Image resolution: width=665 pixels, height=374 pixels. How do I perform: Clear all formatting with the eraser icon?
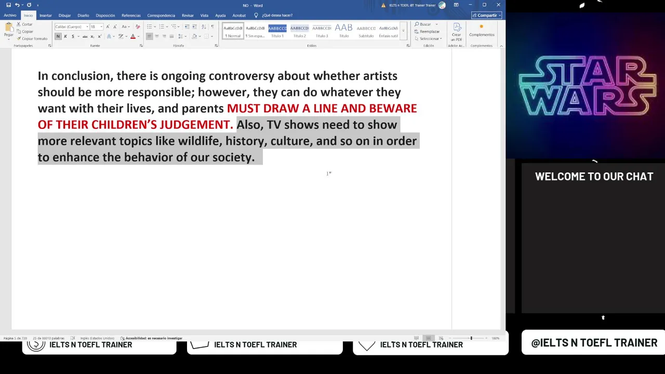138,26
